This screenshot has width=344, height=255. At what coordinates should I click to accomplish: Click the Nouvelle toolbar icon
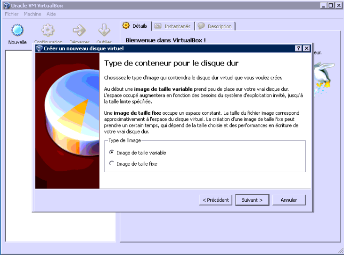pos(17,31)
